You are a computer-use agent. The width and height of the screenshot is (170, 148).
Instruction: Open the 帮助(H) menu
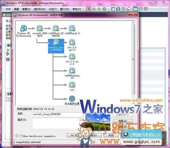[77, 9]
